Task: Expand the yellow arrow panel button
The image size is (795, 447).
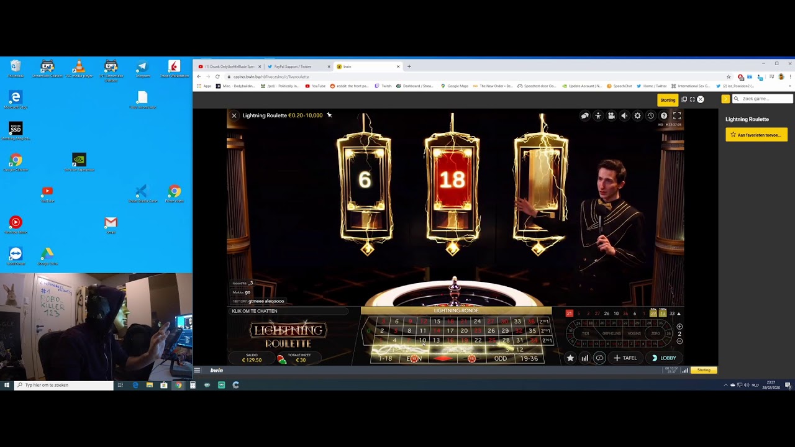Action: (x=725, y=99)
